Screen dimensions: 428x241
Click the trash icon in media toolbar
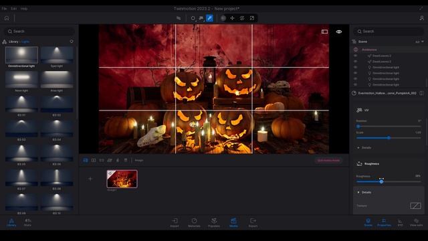click(126, 160)
